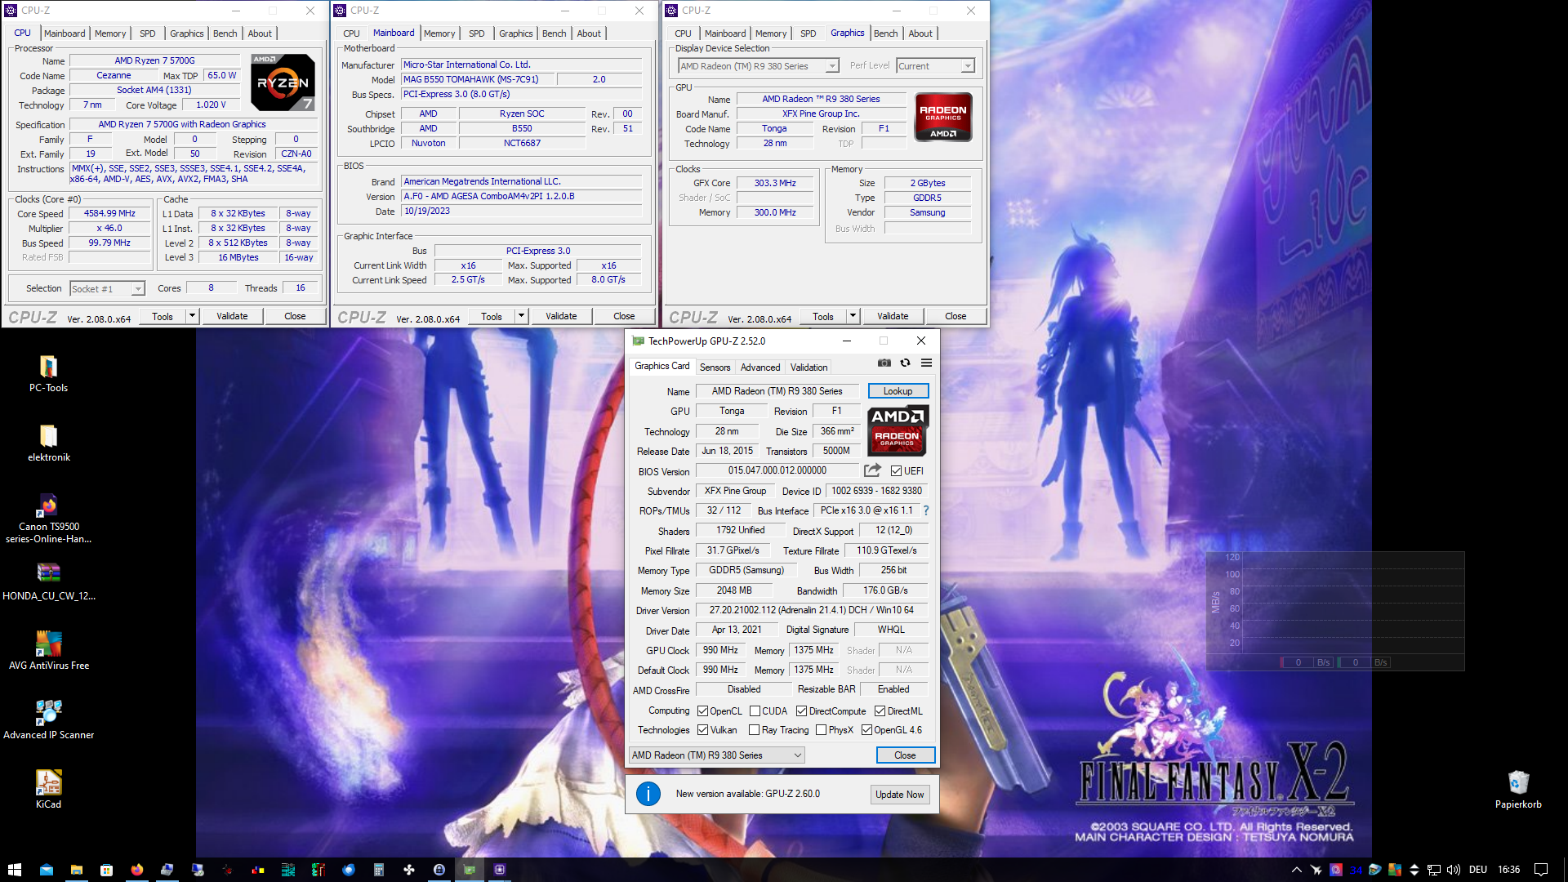This screenshot has width=1568, height=882.
Task: Open the GPU-Z hamburger menu
Action: [x=926, y=363]
